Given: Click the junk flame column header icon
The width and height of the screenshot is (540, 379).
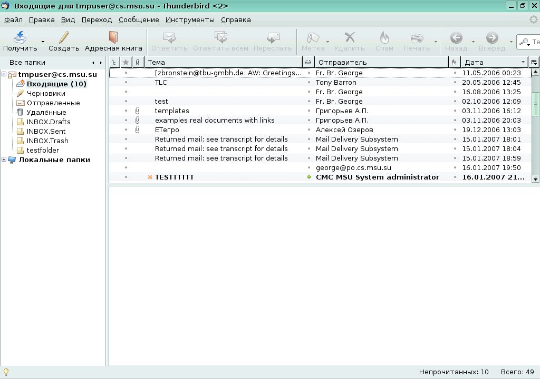Looking at the screenshot, I should (454, 62).
